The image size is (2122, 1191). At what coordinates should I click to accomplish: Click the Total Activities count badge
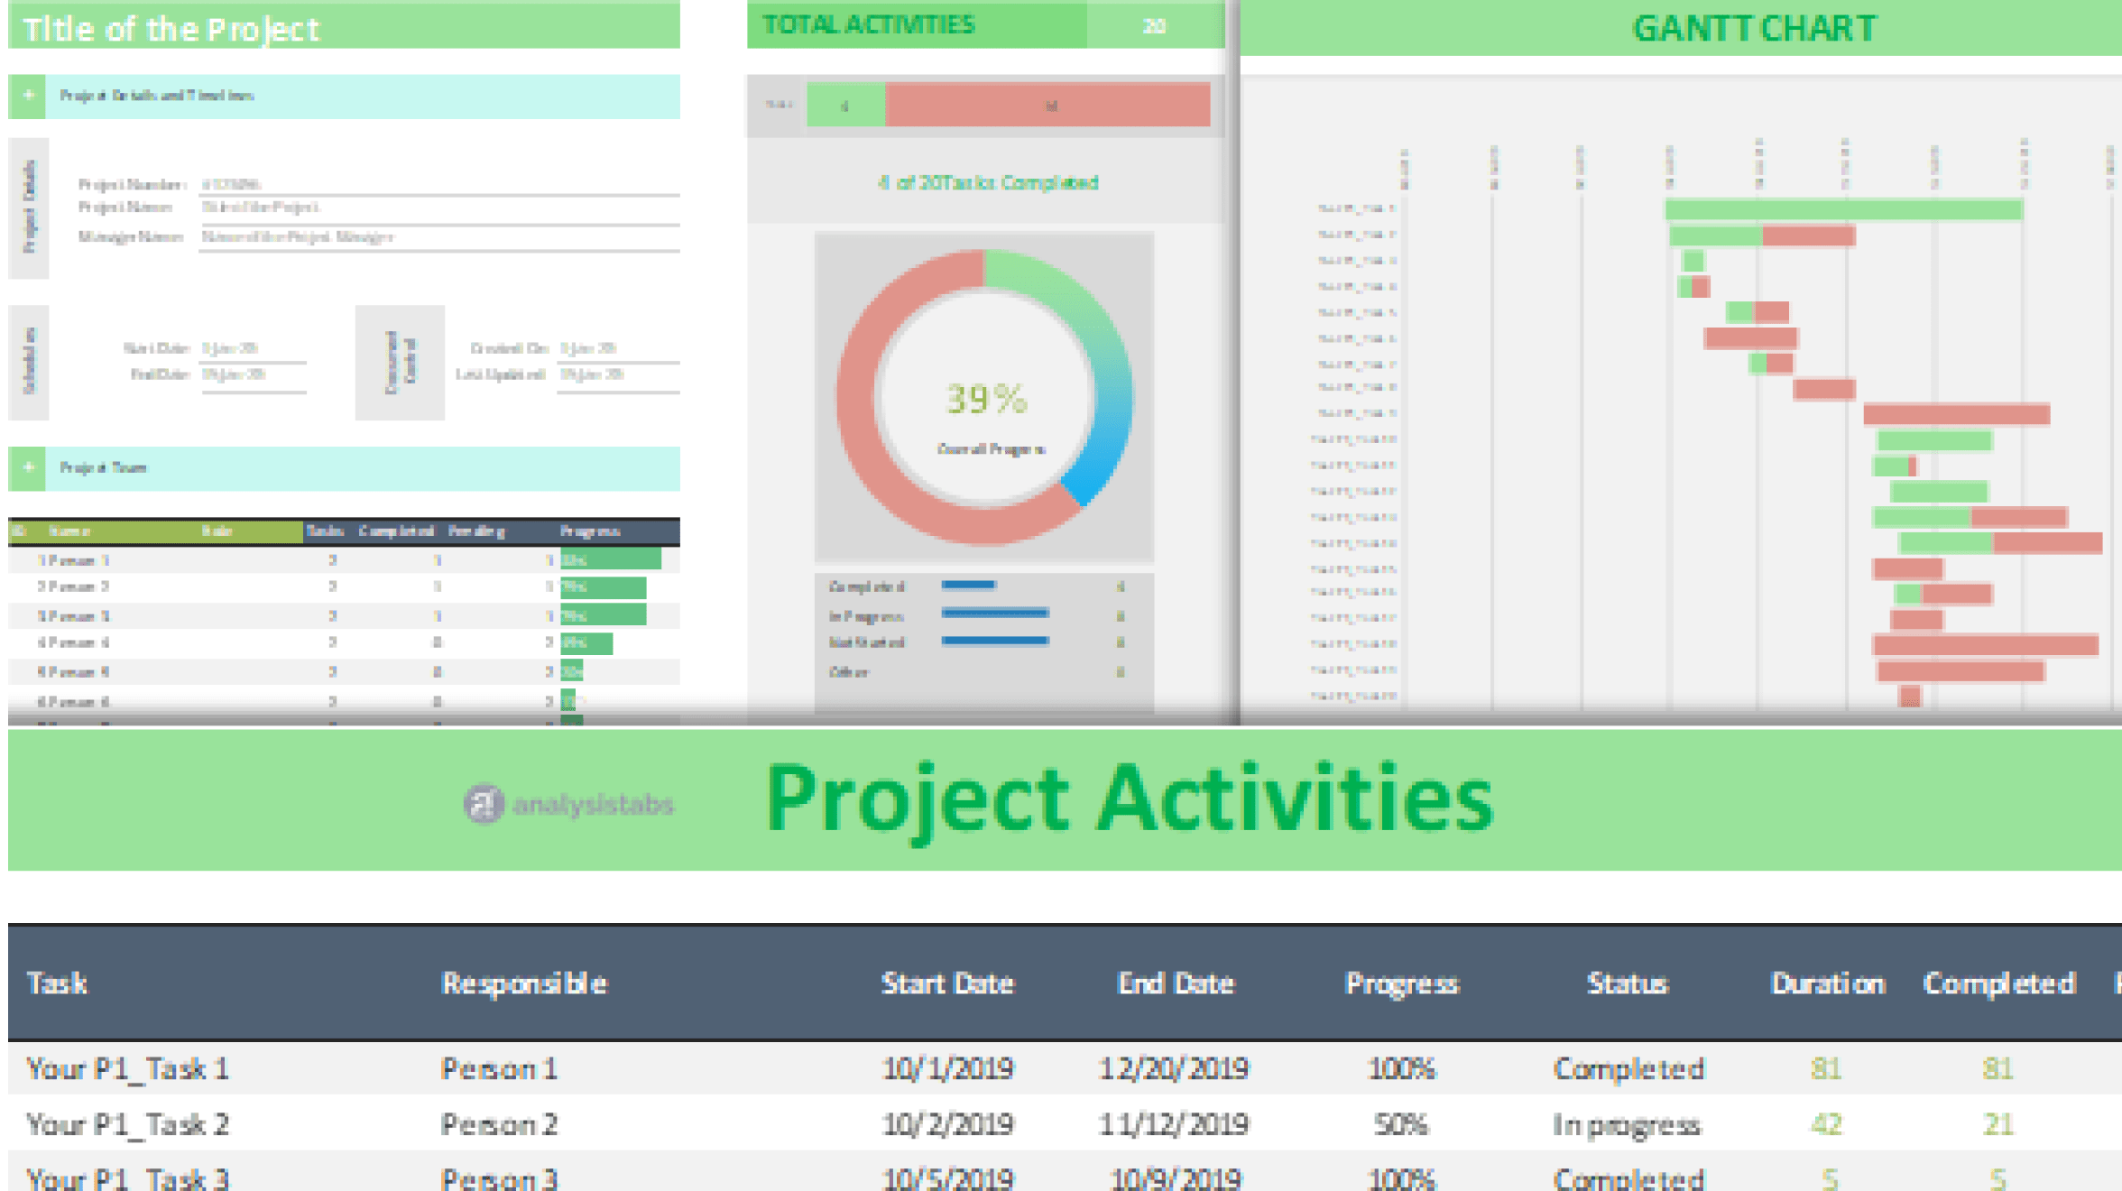point(1156,26)
